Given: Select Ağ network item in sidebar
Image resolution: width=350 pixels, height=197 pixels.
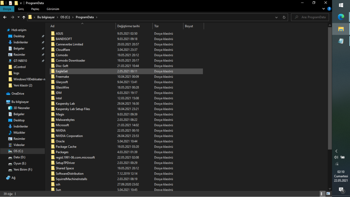Looking at the screenshot, I should [x=11, y=178].
